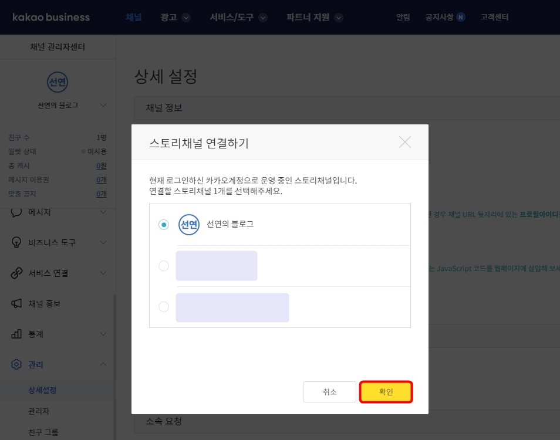Open 관리 settings gear icon
This screenshot has height=440, width=560.
(18, 364)
